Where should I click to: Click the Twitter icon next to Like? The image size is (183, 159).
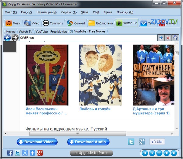pos(131,142)
